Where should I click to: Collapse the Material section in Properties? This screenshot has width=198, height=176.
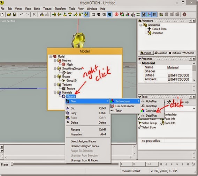tap(140, 63)
